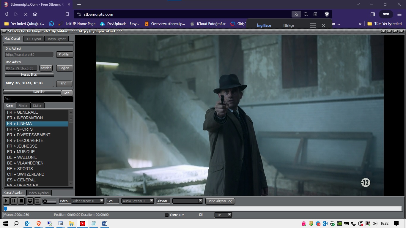Viewport: 406px width, 228px height.
Task: Focus the Dns Adresi input field
Action: [x=29, y=55]
